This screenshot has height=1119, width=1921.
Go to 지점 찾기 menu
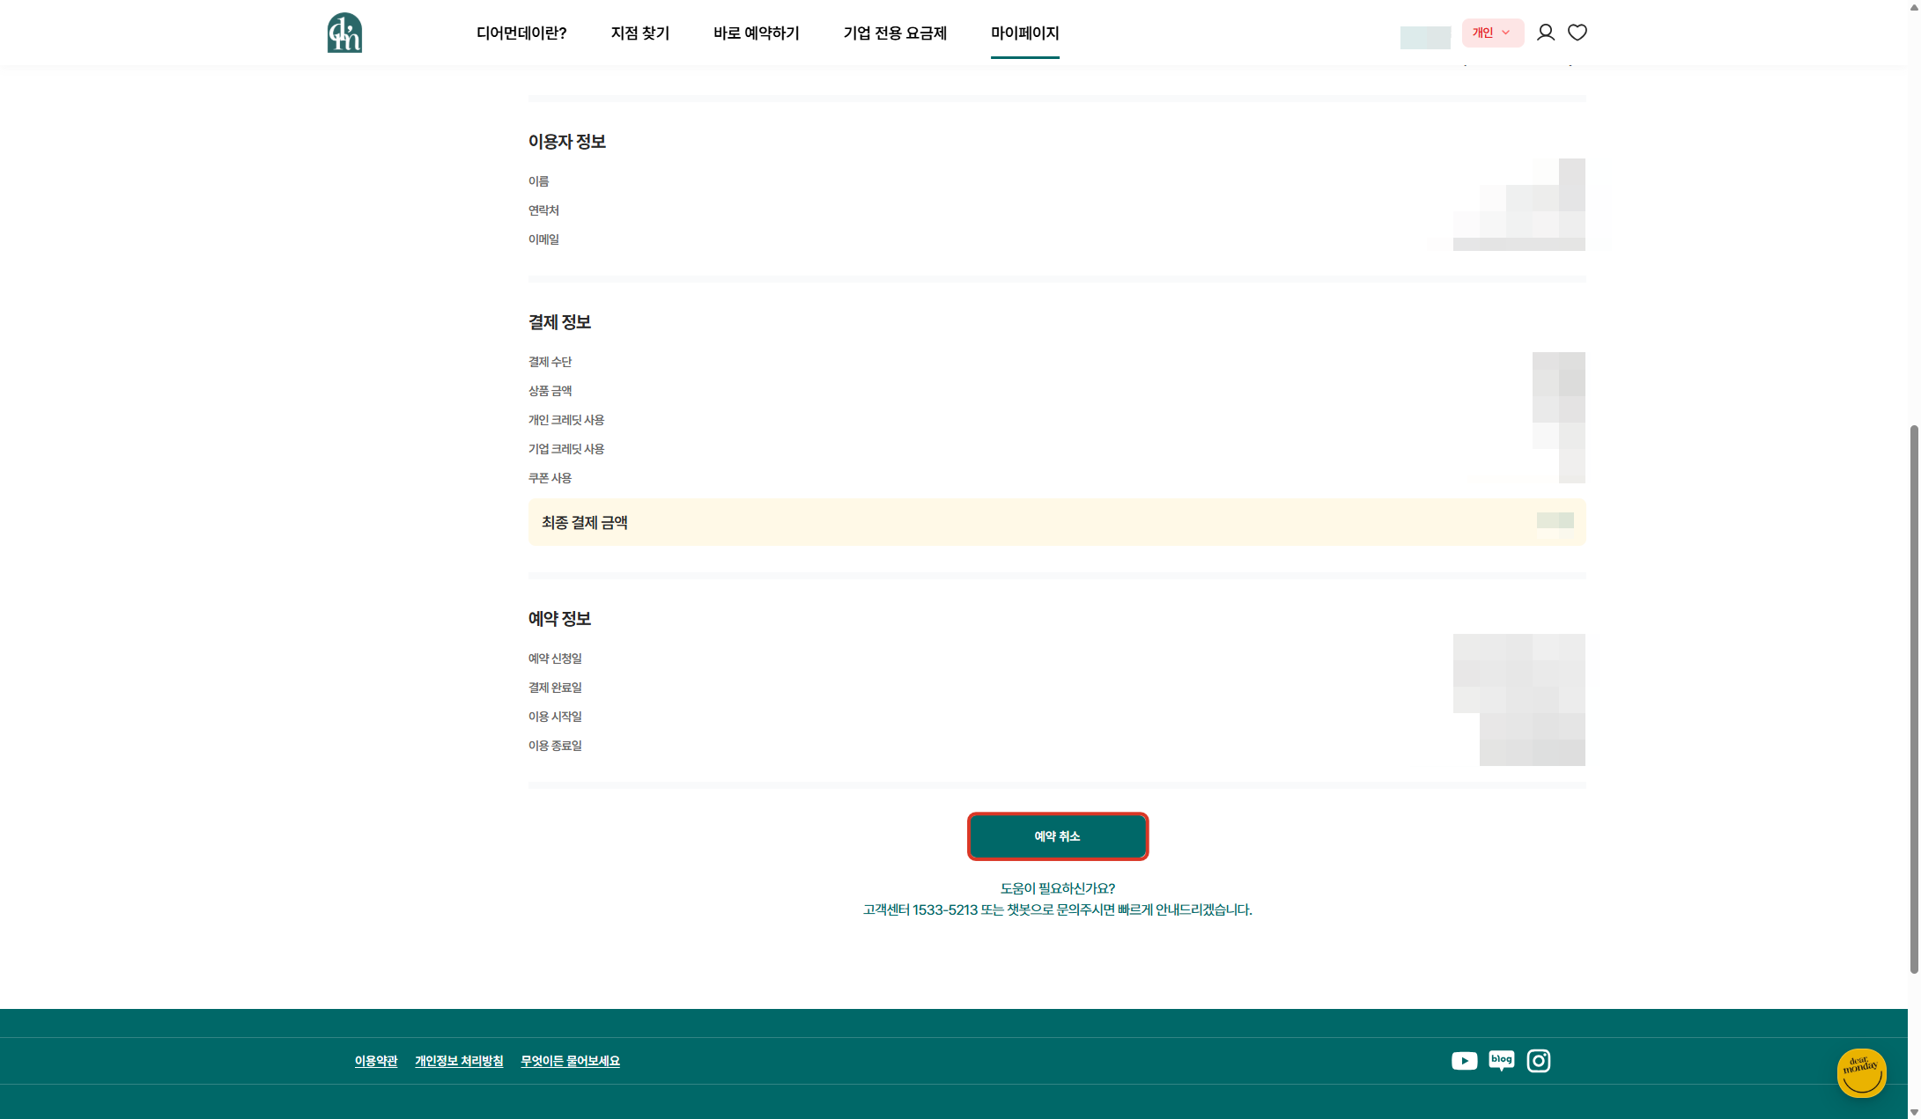pos(640,33)
